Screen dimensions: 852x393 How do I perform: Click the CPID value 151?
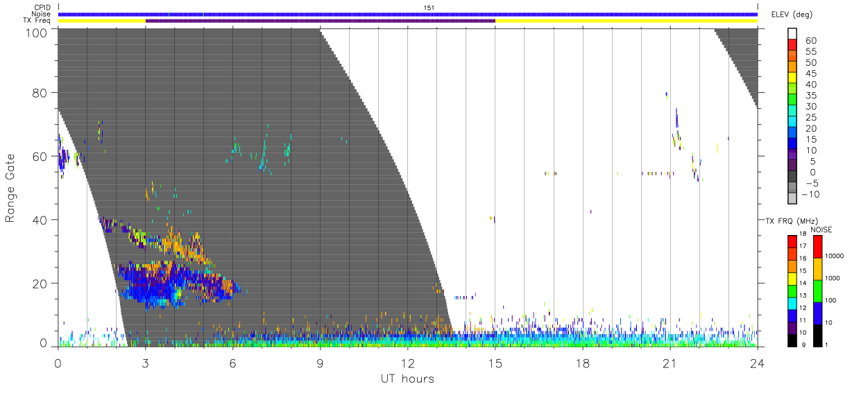click(x=429, y=8)
